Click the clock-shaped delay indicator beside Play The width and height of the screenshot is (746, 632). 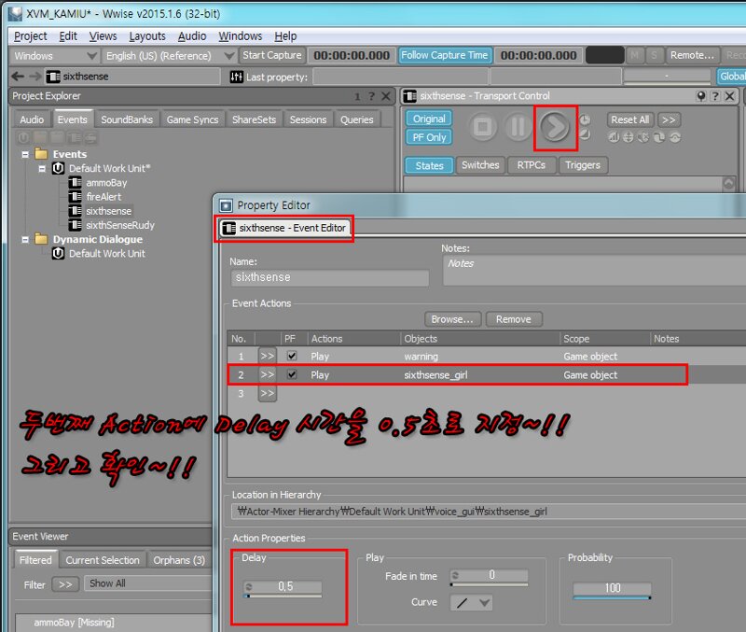[585, 119]
